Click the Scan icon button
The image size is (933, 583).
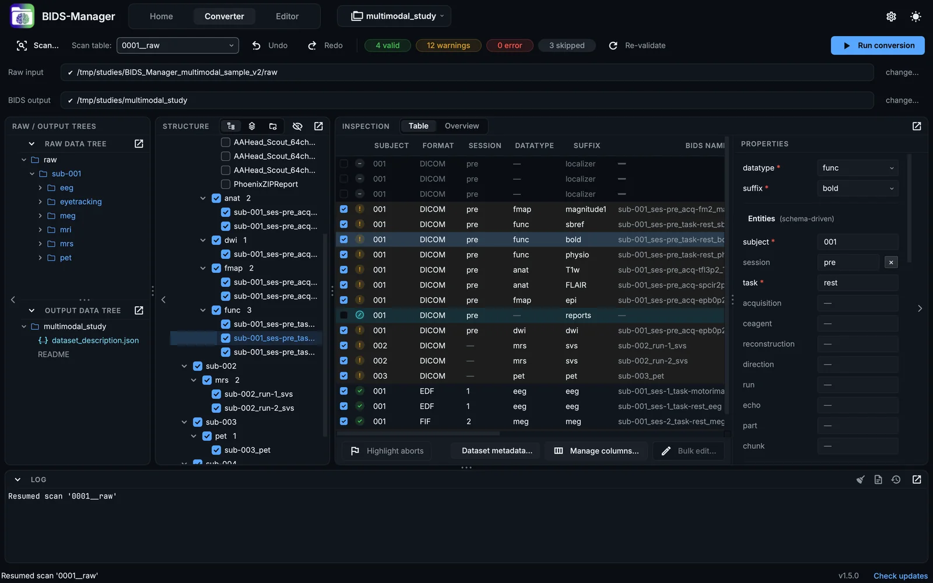22,45
